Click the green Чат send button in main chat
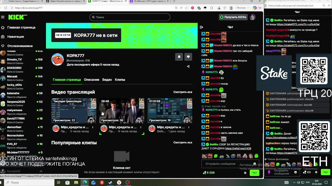This screenshot has width=332, height=186. click(254, 173)
